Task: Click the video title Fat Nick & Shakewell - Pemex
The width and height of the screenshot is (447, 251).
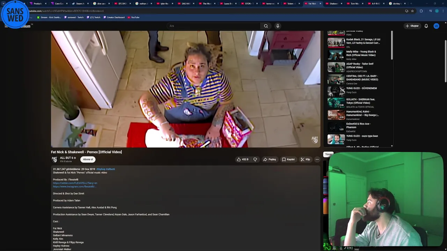Action: point(86,152)
